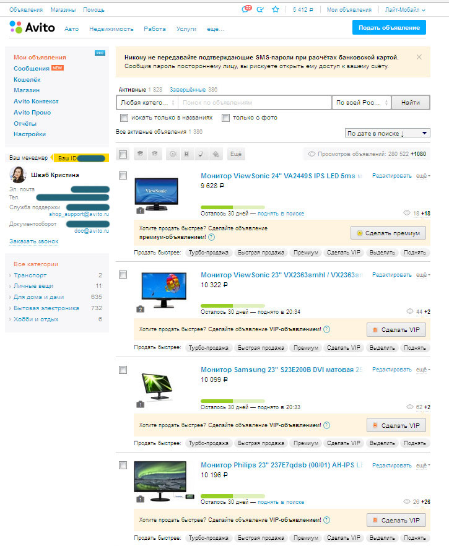The image size is (449, 546).
Task: Click the PRO badge in sidebar
Action: 100,53
